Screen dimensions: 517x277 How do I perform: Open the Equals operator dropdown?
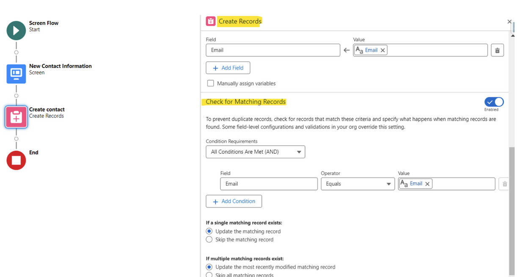coord(357,184)
